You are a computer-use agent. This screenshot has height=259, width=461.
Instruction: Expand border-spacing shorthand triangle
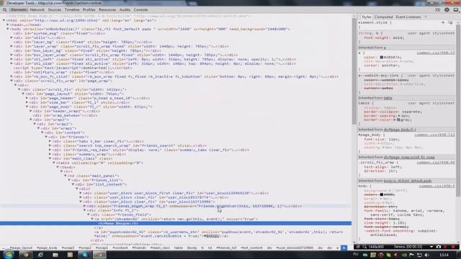click(399, 116)
